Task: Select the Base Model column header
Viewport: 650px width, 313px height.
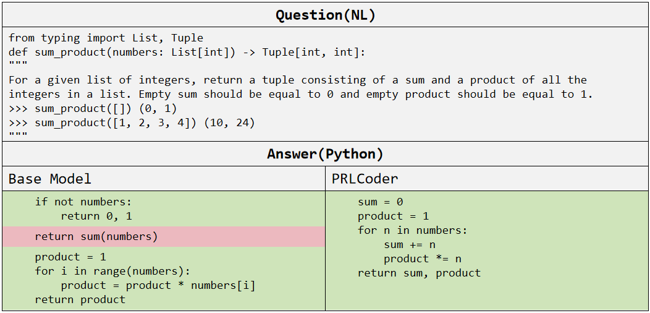Action: click(x=50, y=179)
